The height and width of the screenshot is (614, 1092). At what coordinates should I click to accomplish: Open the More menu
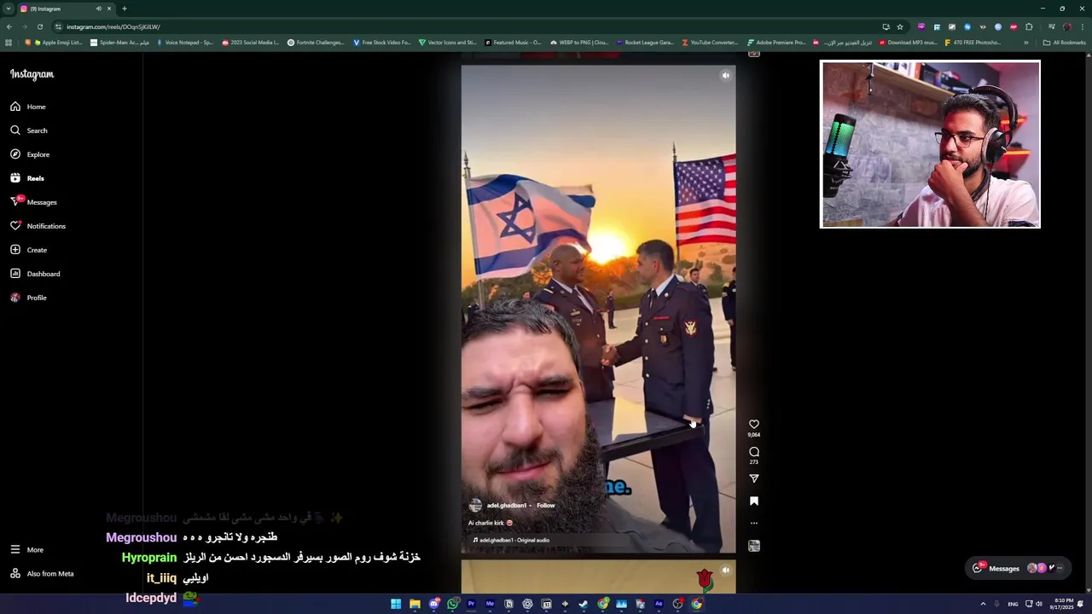[x=26, y=550]
